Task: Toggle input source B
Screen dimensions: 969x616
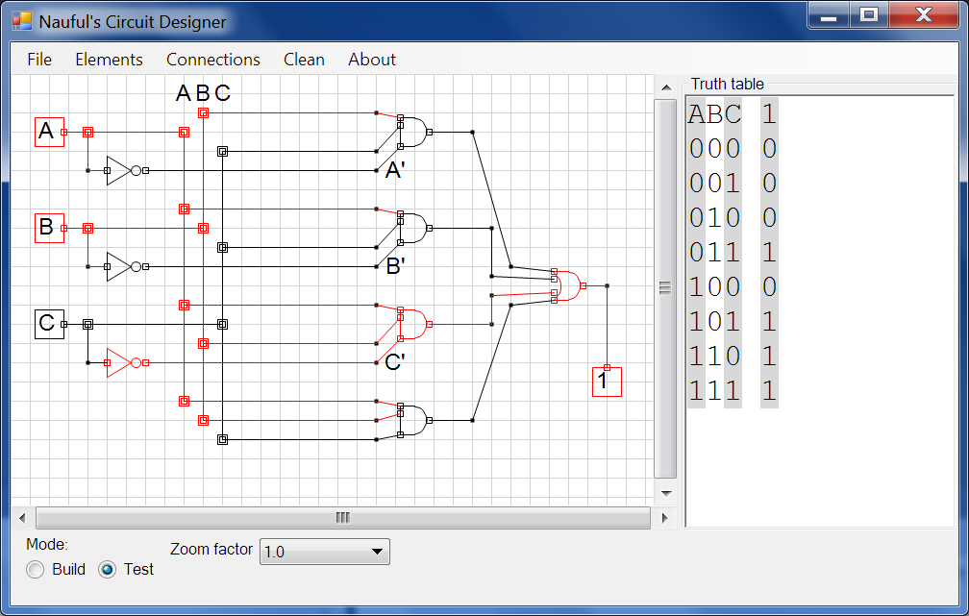Action: (49, 228)
